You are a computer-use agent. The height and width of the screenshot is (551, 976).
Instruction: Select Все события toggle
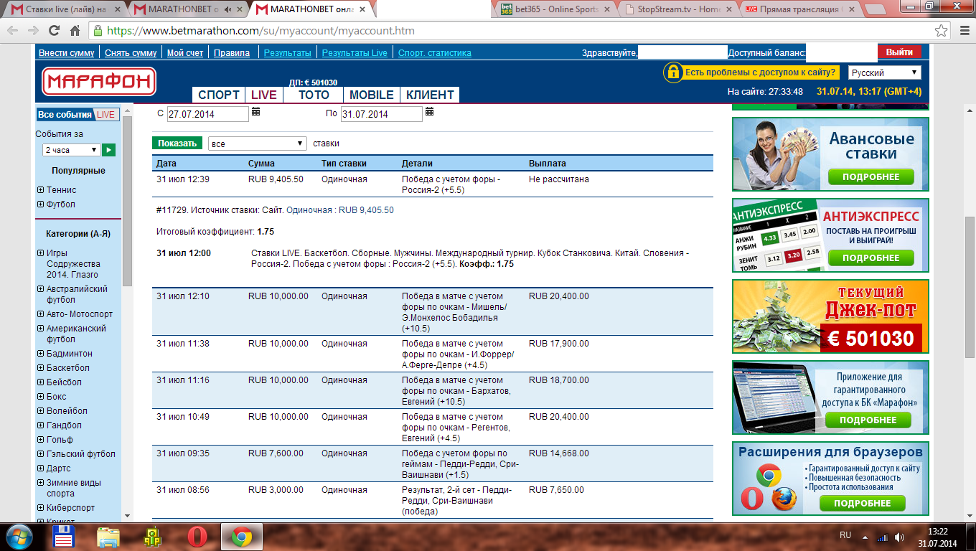click(x=65, y=115)
